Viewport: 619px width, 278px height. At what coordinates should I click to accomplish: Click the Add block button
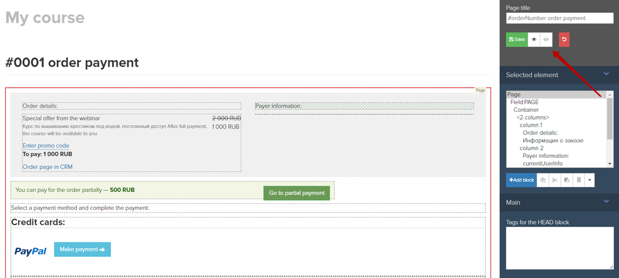point(522,180)
